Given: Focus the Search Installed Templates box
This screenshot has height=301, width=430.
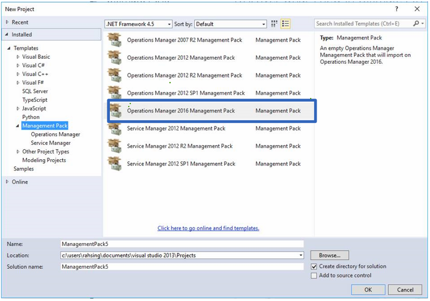Looking at the screenshot, I should tap(362, 23).
